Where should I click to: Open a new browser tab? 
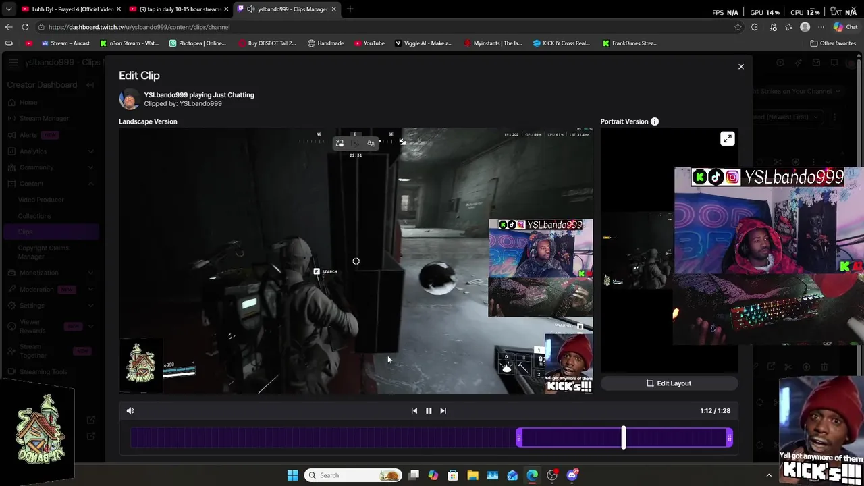(x=350, y=9)
